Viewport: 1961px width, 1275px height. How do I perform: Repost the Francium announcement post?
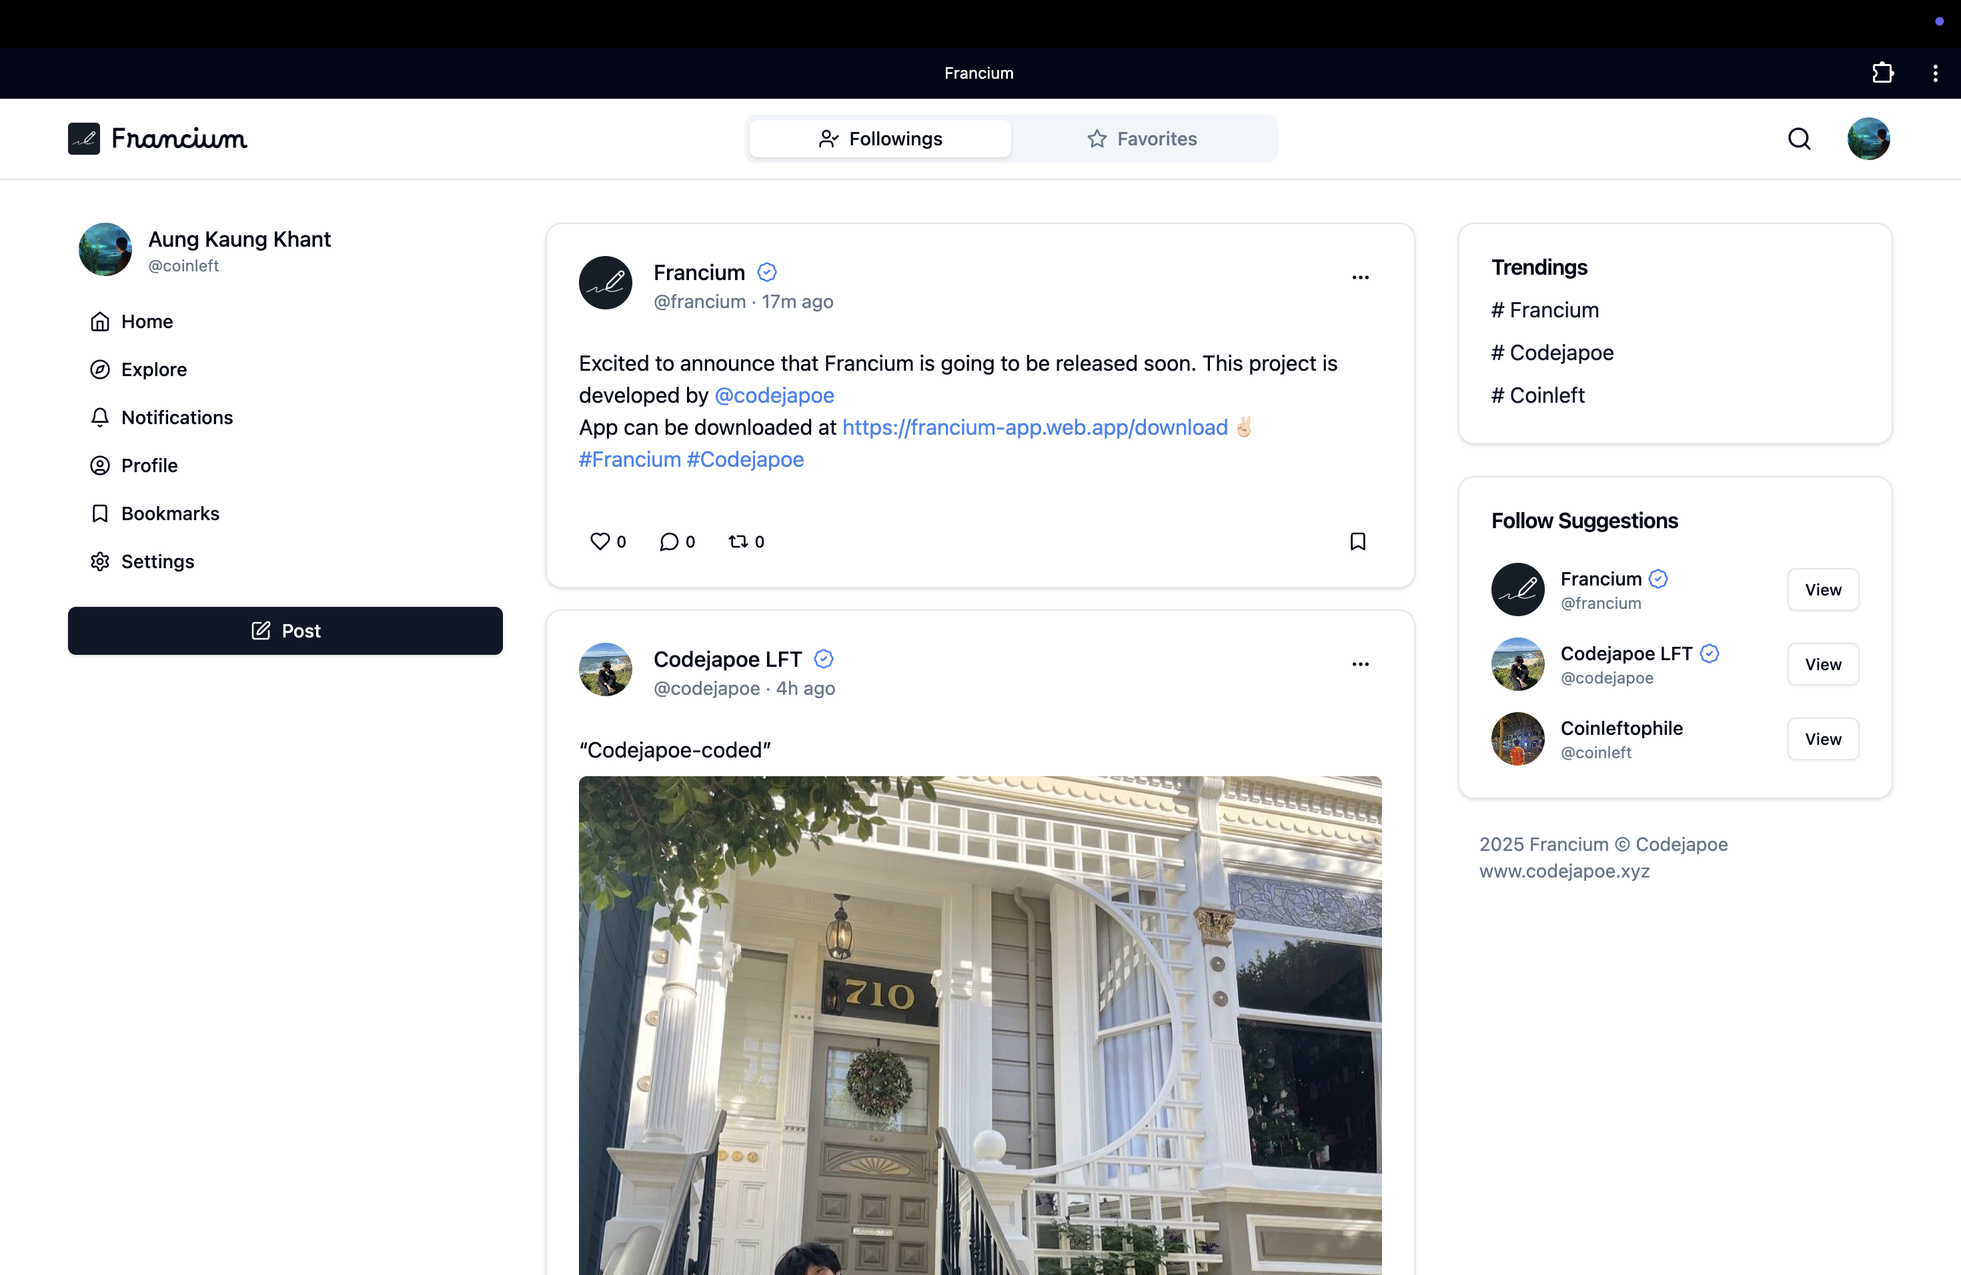tap(738, 541)
